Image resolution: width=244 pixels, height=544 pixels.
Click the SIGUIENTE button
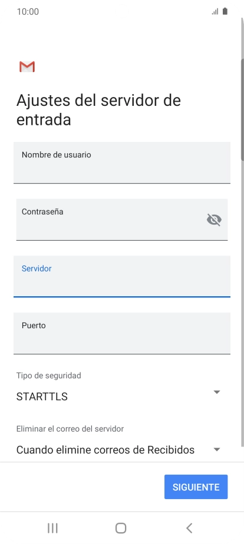(x=196, y=487)
